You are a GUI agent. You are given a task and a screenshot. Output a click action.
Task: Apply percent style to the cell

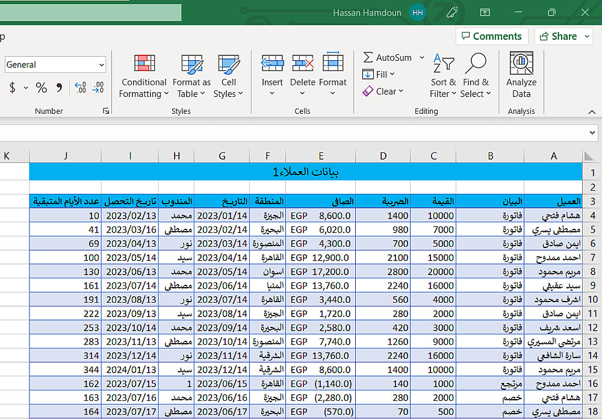(41, 88)
